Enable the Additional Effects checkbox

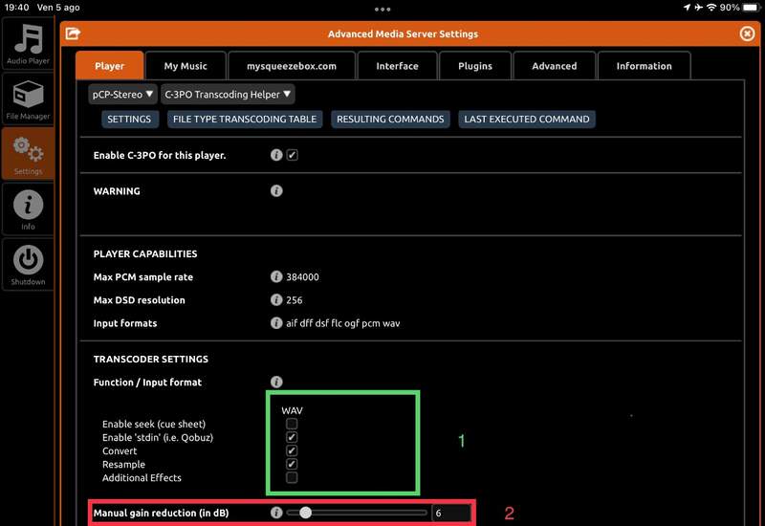click(292, 477)
